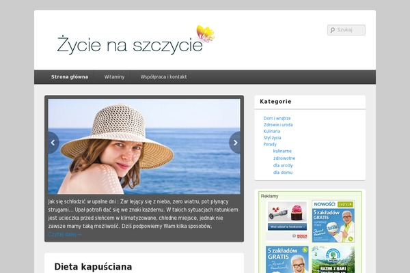Open the Strona główna menu item
This screenshot has height=273, width=410.
[70, 77]
